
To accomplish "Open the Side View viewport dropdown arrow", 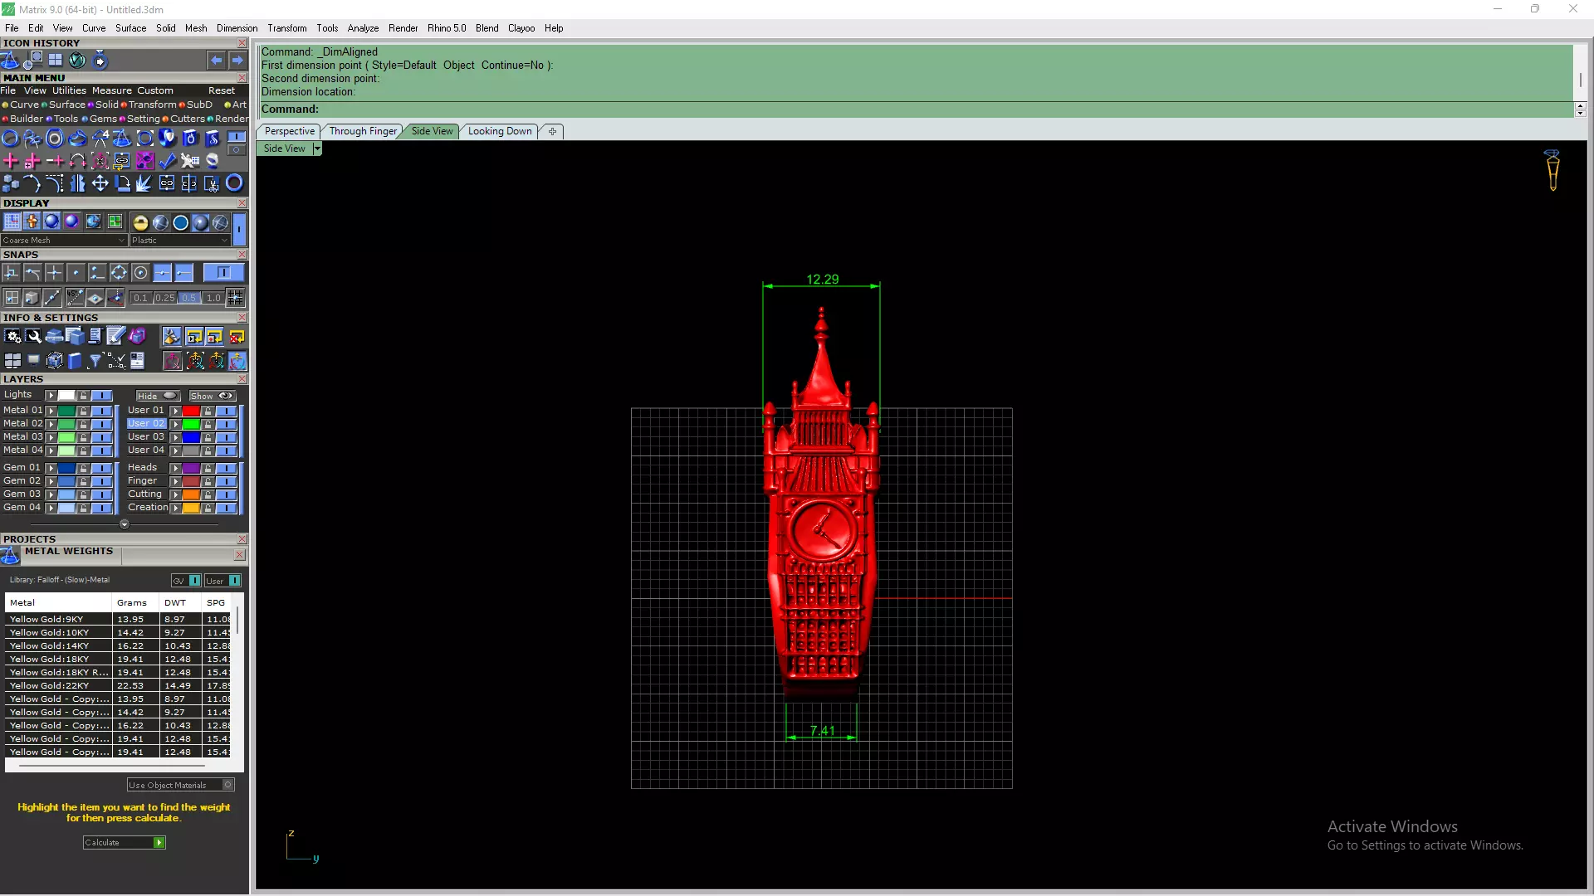I will tap(317, 149).
